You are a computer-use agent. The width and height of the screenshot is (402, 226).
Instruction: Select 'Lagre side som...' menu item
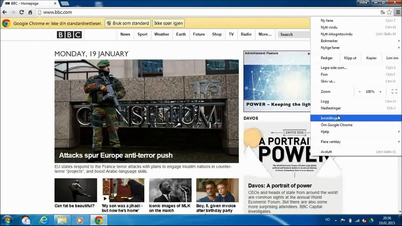click(x=356, y=68)
